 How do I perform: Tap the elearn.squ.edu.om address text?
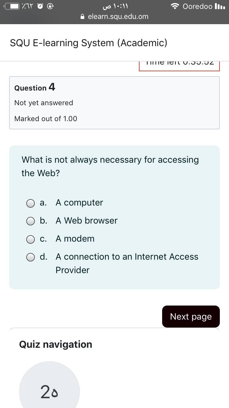click(x=118, y=17)
